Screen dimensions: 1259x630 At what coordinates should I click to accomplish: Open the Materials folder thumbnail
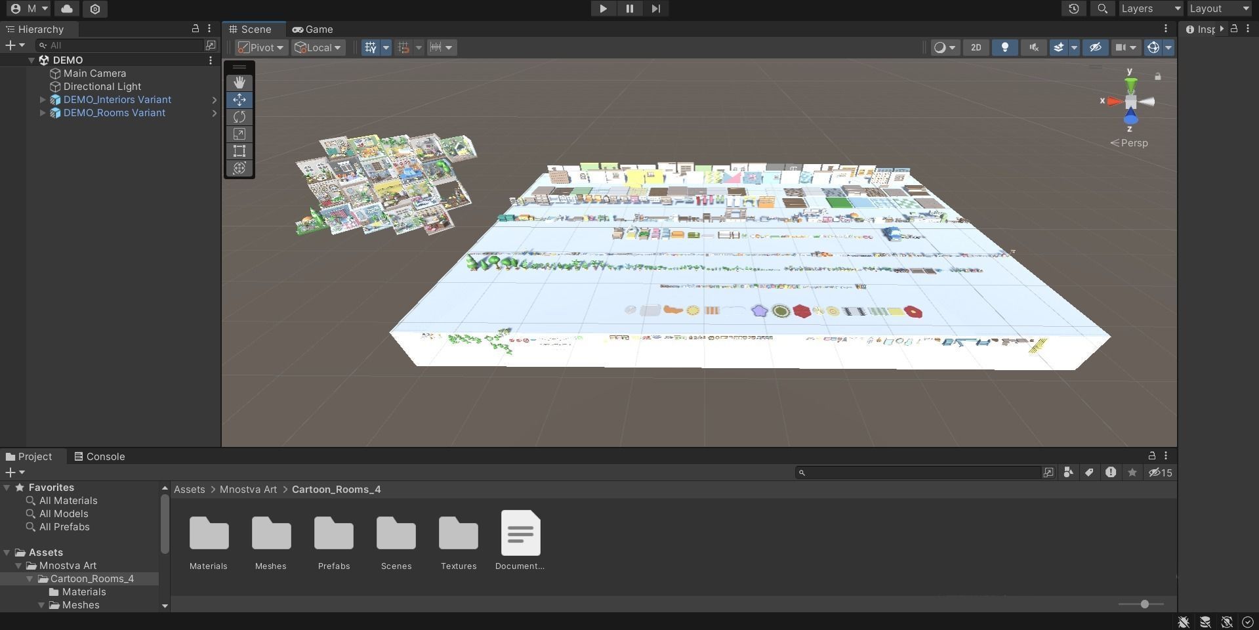(x=209, y=533)
